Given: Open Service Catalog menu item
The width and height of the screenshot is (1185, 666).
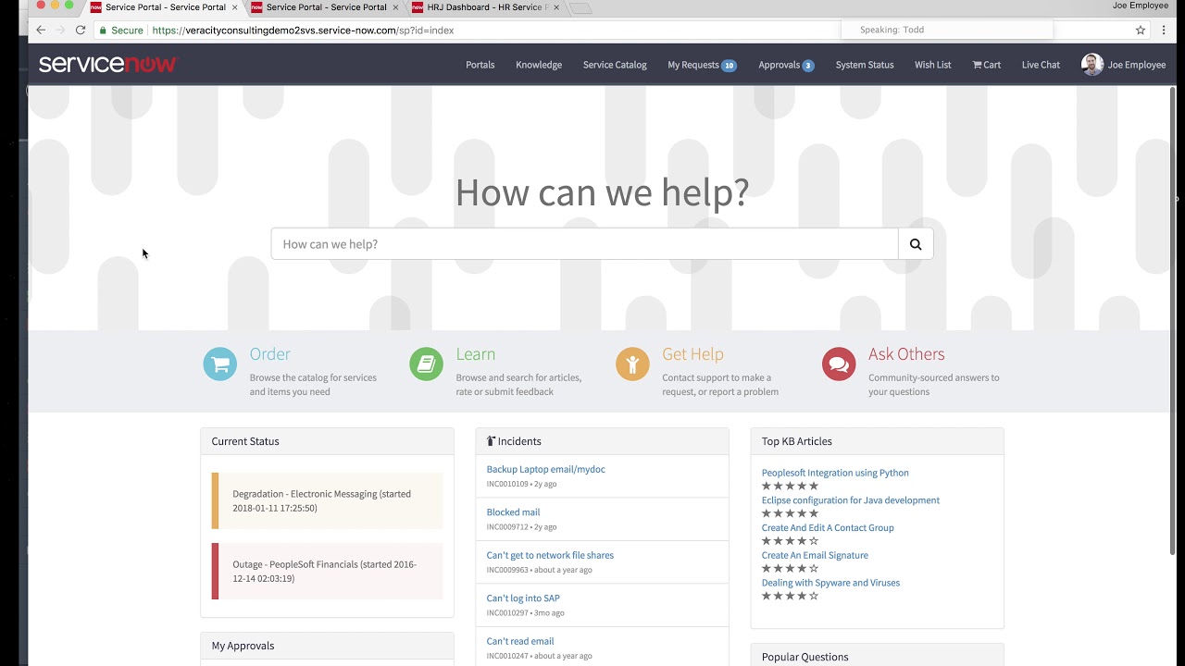Looking at the screenshot, I should click(615, 65).
